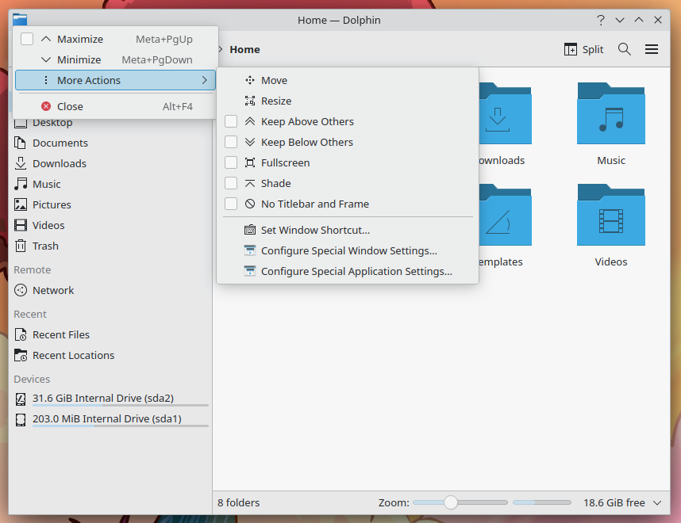Choose Configure Special Application Settings... entry
Viewport: 681px width, 523px height.
348,271
